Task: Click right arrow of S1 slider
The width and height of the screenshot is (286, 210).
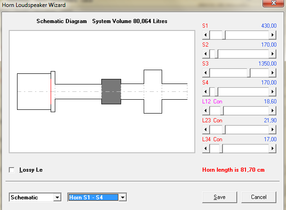Action: [272, 35]
